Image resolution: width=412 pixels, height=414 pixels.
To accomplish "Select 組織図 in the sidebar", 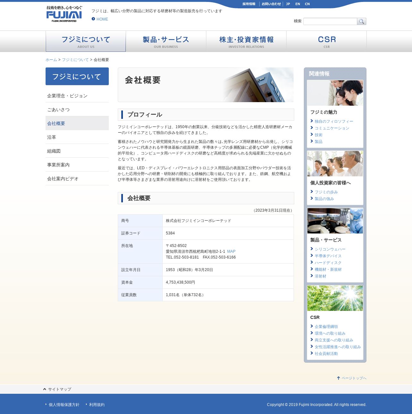I will 77,151.
